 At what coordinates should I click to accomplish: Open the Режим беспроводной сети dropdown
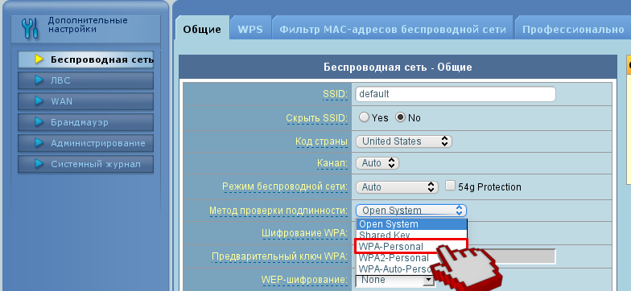[x=398, y=186]
